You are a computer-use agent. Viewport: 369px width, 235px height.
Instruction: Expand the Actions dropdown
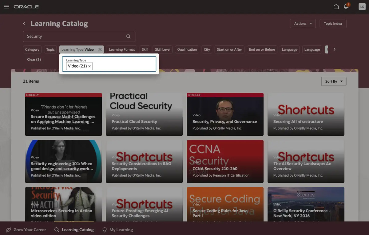tap(303, 24)
